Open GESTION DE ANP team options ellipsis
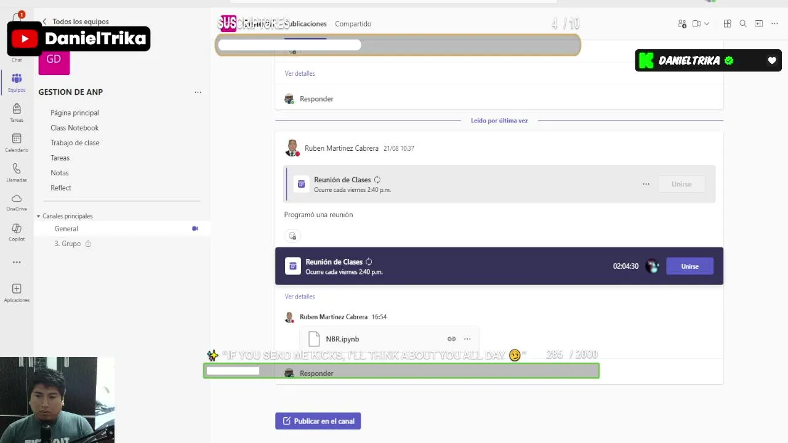The image size is (788, 443). (198, 92)
